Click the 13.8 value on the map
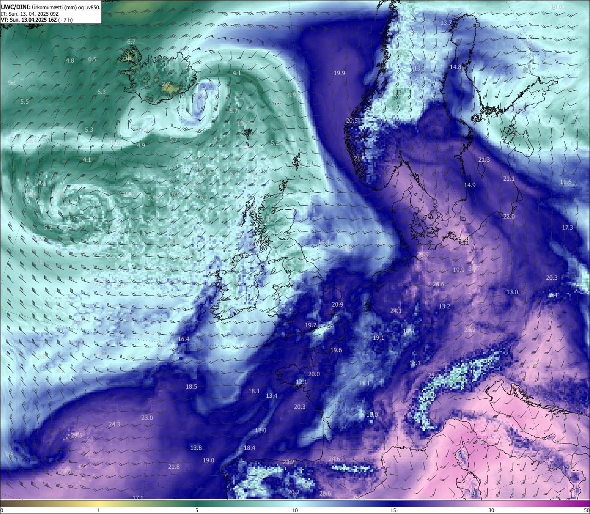Screen dimensions: 590x514 [196, 448]
